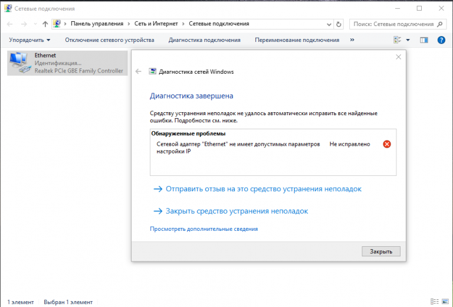Switch to large icons view in status bar
This screenshot has width=453, height=307.
445,302
